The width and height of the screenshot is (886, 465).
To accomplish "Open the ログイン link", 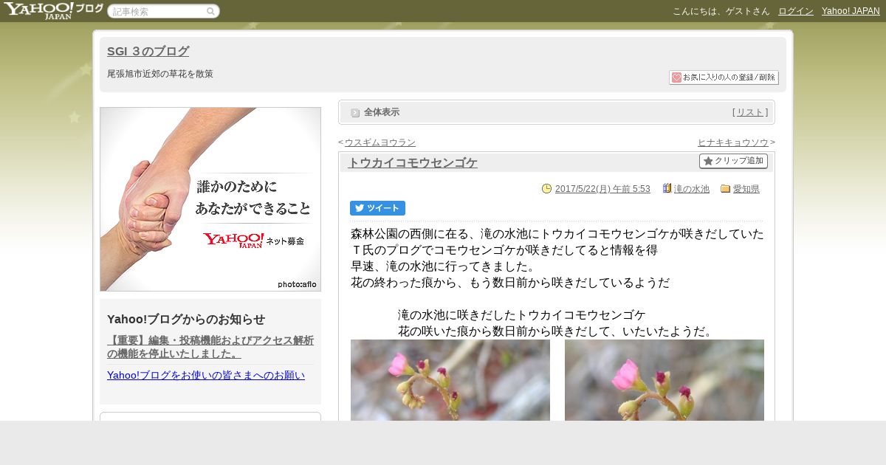I will (796, 11).
